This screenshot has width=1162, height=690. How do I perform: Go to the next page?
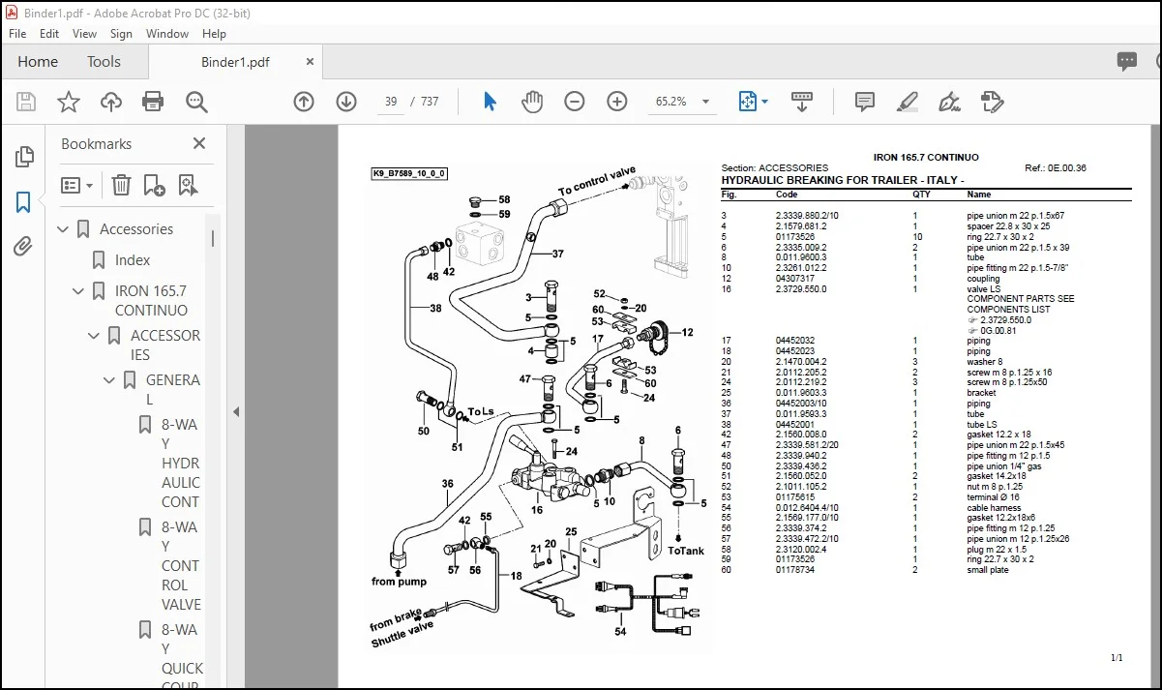(x=346, y=102)
